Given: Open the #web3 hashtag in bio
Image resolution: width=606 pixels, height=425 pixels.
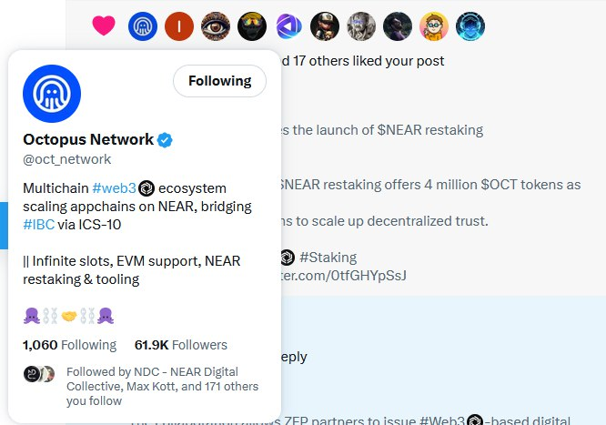Looking at the screenshot, I should (x=114, y=188).
